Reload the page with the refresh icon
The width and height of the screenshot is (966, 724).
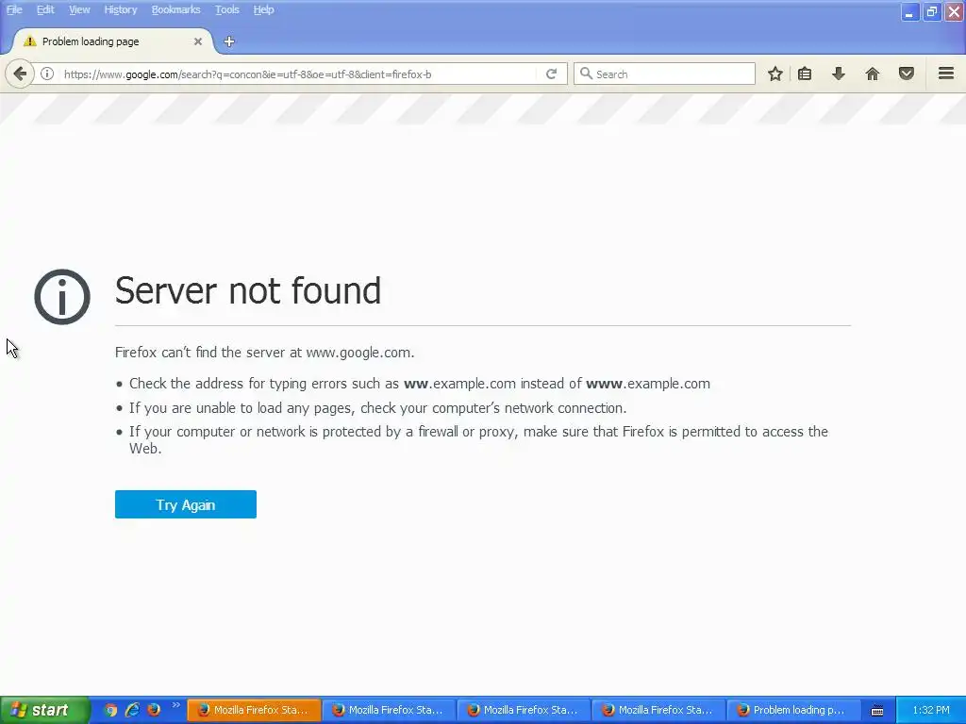tap(551, 74)
